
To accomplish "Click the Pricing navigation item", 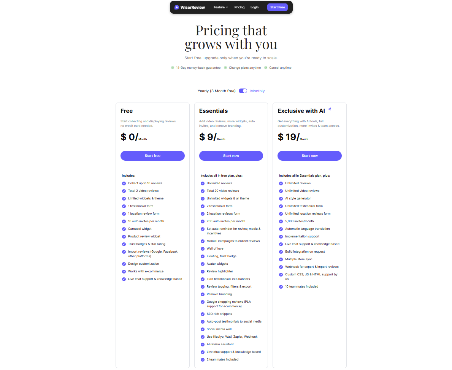I will (239, 7).
